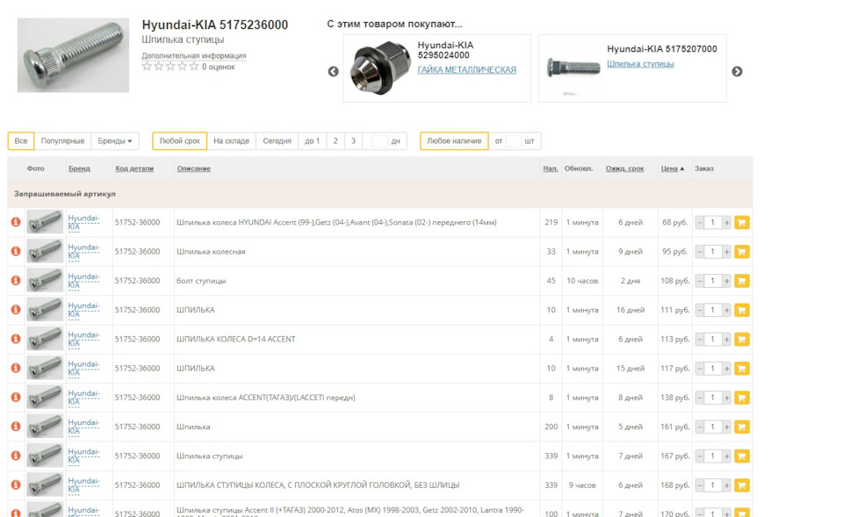Add the 68 руб. offer to cart
843x517 pixels.
tap(741, 222)
